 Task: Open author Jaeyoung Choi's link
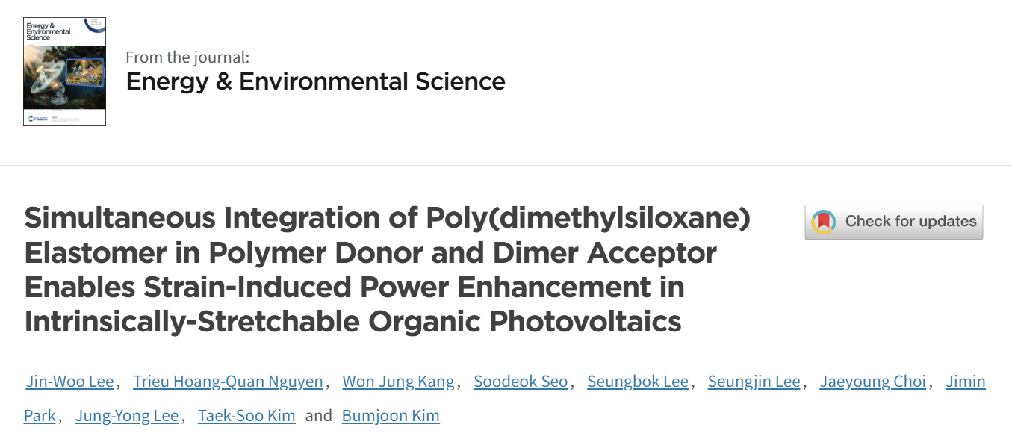[872, 382]
